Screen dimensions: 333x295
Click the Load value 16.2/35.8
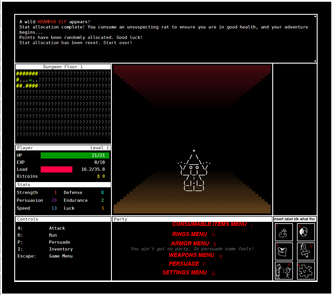pos(93,169)
